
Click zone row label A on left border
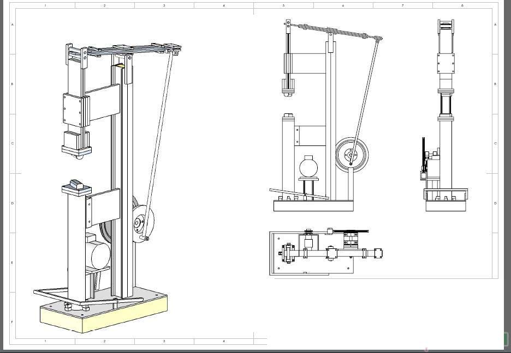click(x=13, y=25)
